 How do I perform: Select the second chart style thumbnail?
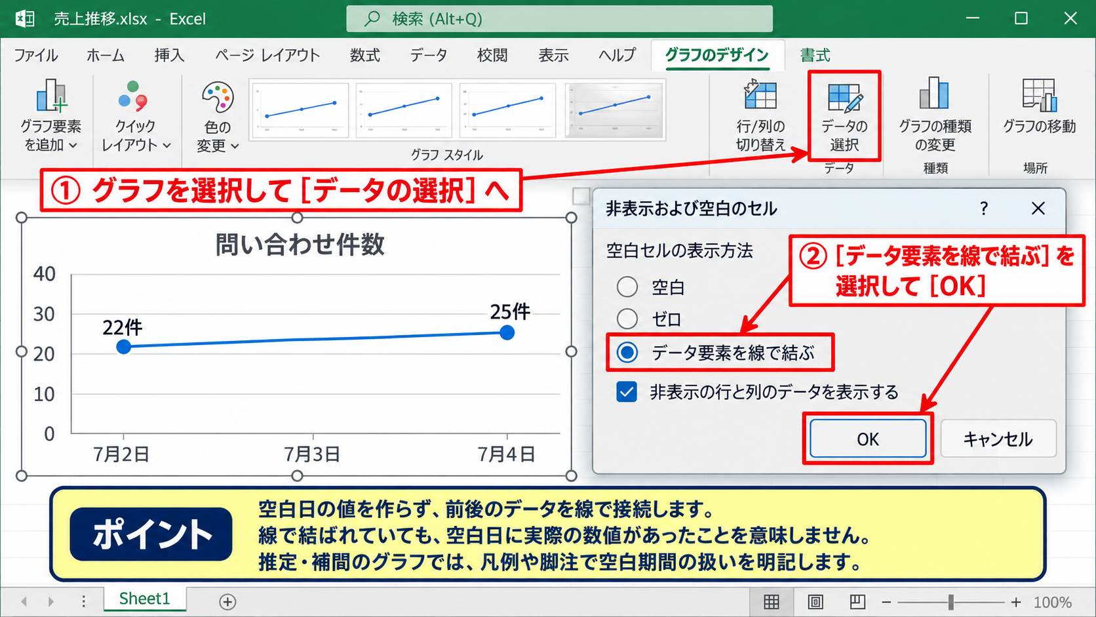[404, 110]
